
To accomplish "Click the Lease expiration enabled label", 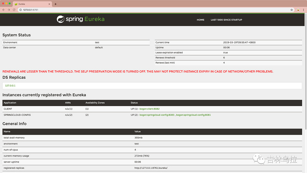I will pyautogui.click(x=169, y=53).
